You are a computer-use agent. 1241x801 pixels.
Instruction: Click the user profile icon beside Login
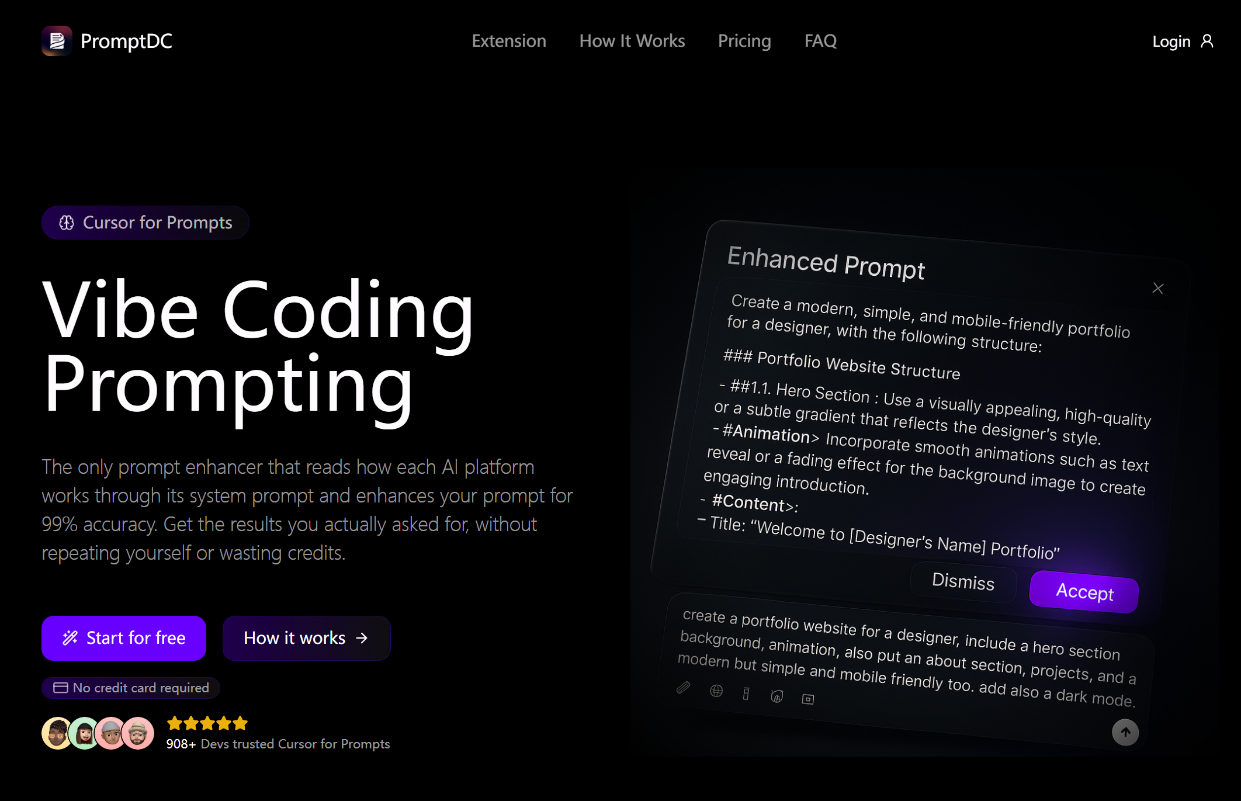point(1207,41)
